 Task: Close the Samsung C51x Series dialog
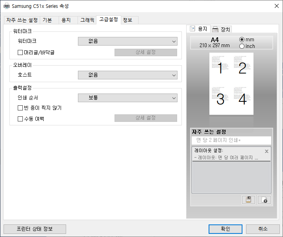(x=276, y=6)
